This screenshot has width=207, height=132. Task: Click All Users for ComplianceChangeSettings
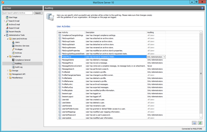tap(151, 35)
